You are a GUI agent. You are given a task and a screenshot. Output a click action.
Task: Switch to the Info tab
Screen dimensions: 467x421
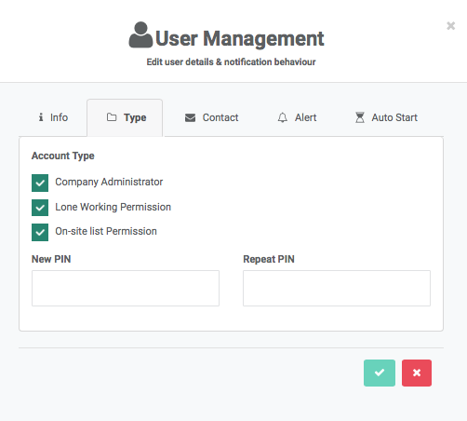53,117
